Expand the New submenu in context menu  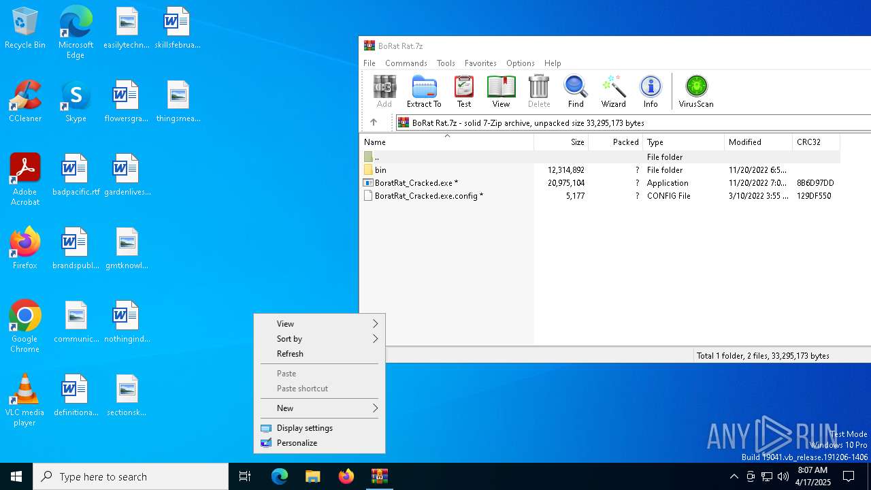319,408
